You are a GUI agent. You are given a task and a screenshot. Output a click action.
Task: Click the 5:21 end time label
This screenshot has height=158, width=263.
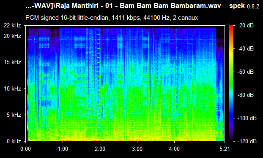[225, 149]
